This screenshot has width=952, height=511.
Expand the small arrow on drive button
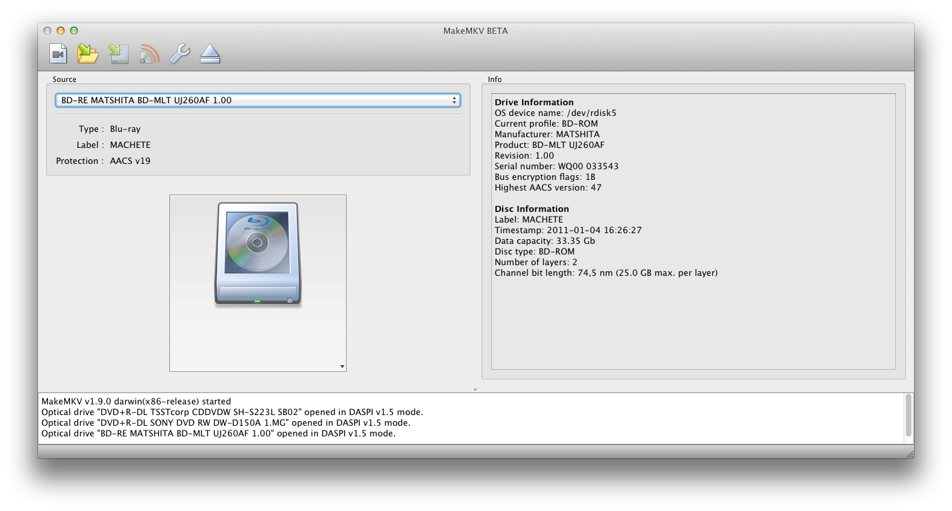click(x=342, y=366)
